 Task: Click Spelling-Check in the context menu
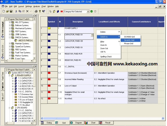tap(106, 56)
